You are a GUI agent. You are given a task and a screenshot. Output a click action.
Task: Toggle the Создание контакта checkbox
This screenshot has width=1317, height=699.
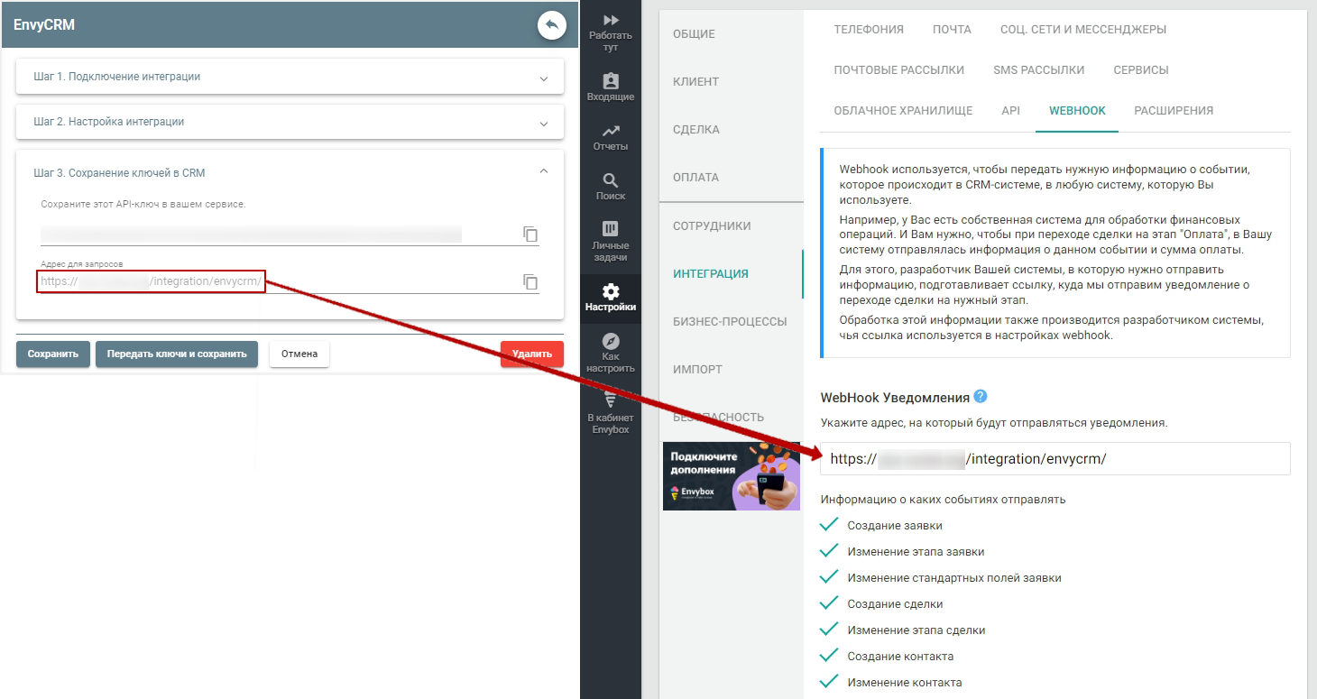tap(829, 656)
